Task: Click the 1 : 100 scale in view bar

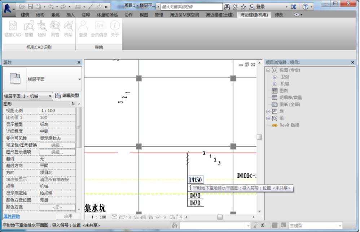Action: pos(99,217)
